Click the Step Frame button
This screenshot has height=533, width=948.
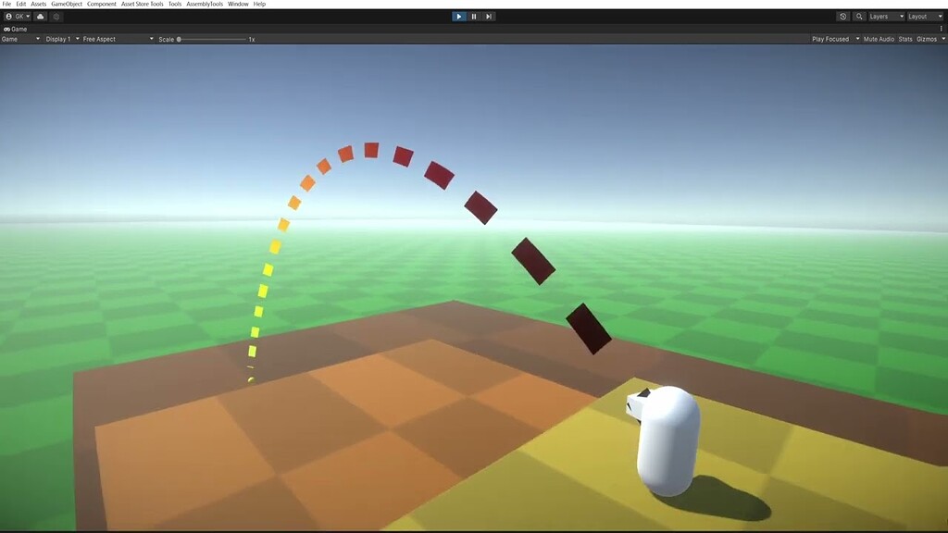click(488, 16)
